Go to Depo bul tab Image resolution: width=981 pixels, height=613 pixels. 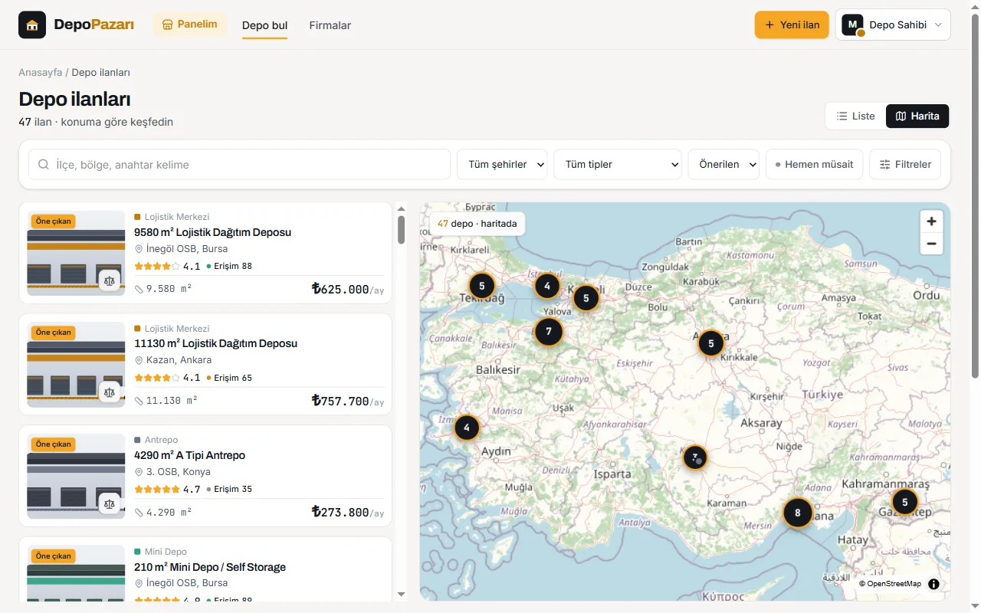pyautogui.click(x=264, y=25)
